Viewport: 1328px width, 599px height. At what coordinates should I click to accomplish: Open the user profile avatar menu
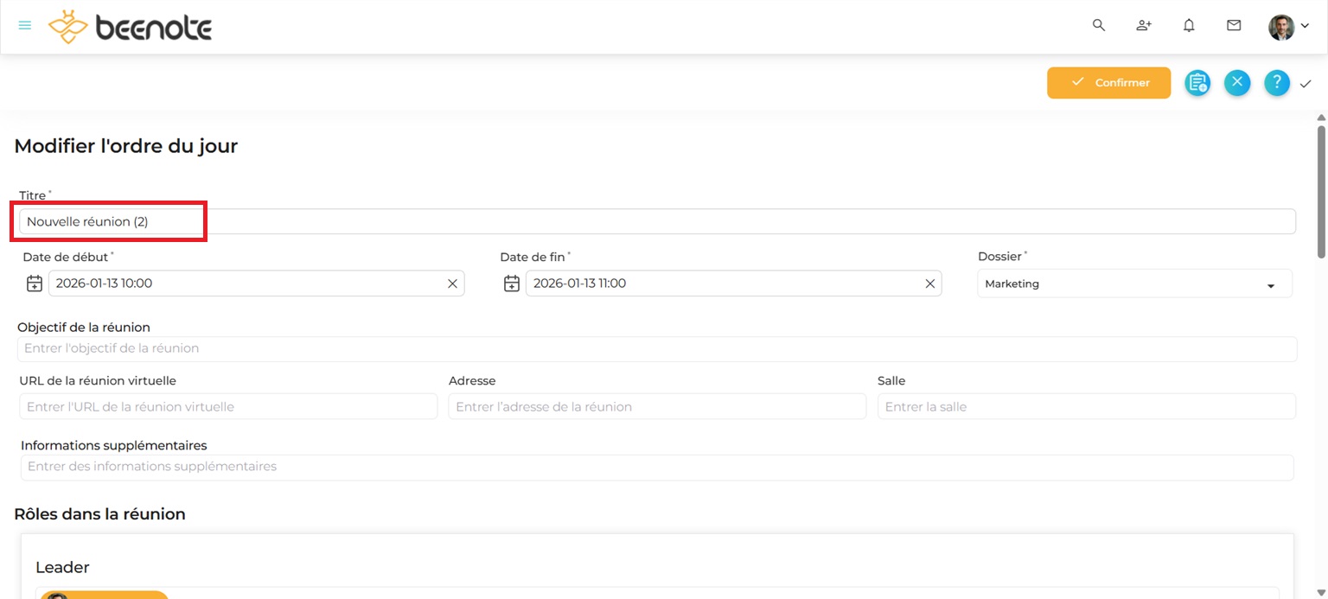(1287, 27)
